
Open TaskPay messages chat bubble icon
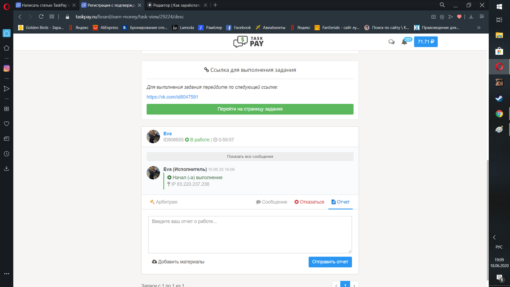(391, 42)
